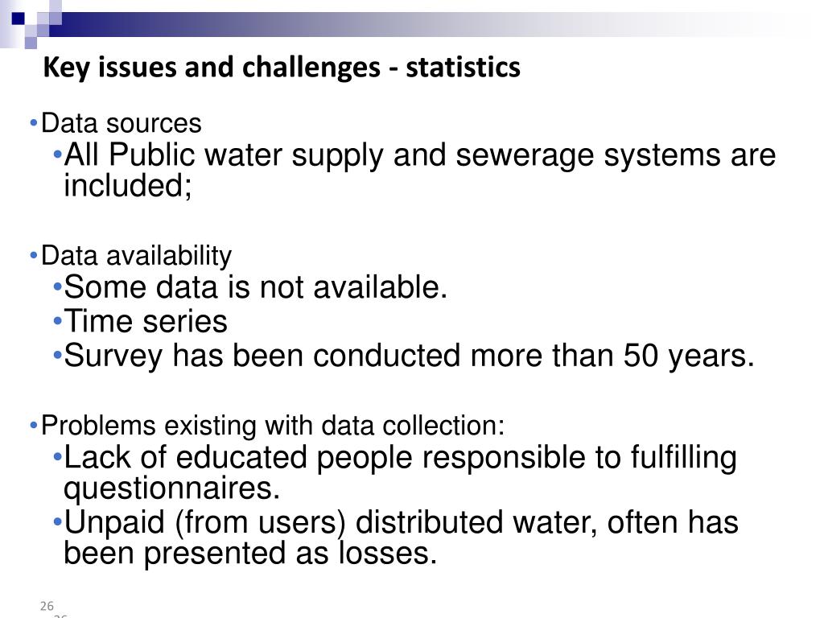
Task: Click 'Some data is not available.' line
Action: click(x=255, y=287)
